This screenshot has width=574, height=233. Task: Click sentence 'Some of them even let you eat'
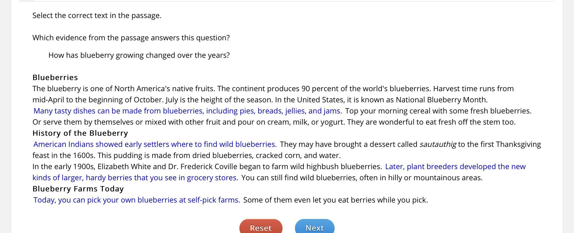tap(336, 200)
